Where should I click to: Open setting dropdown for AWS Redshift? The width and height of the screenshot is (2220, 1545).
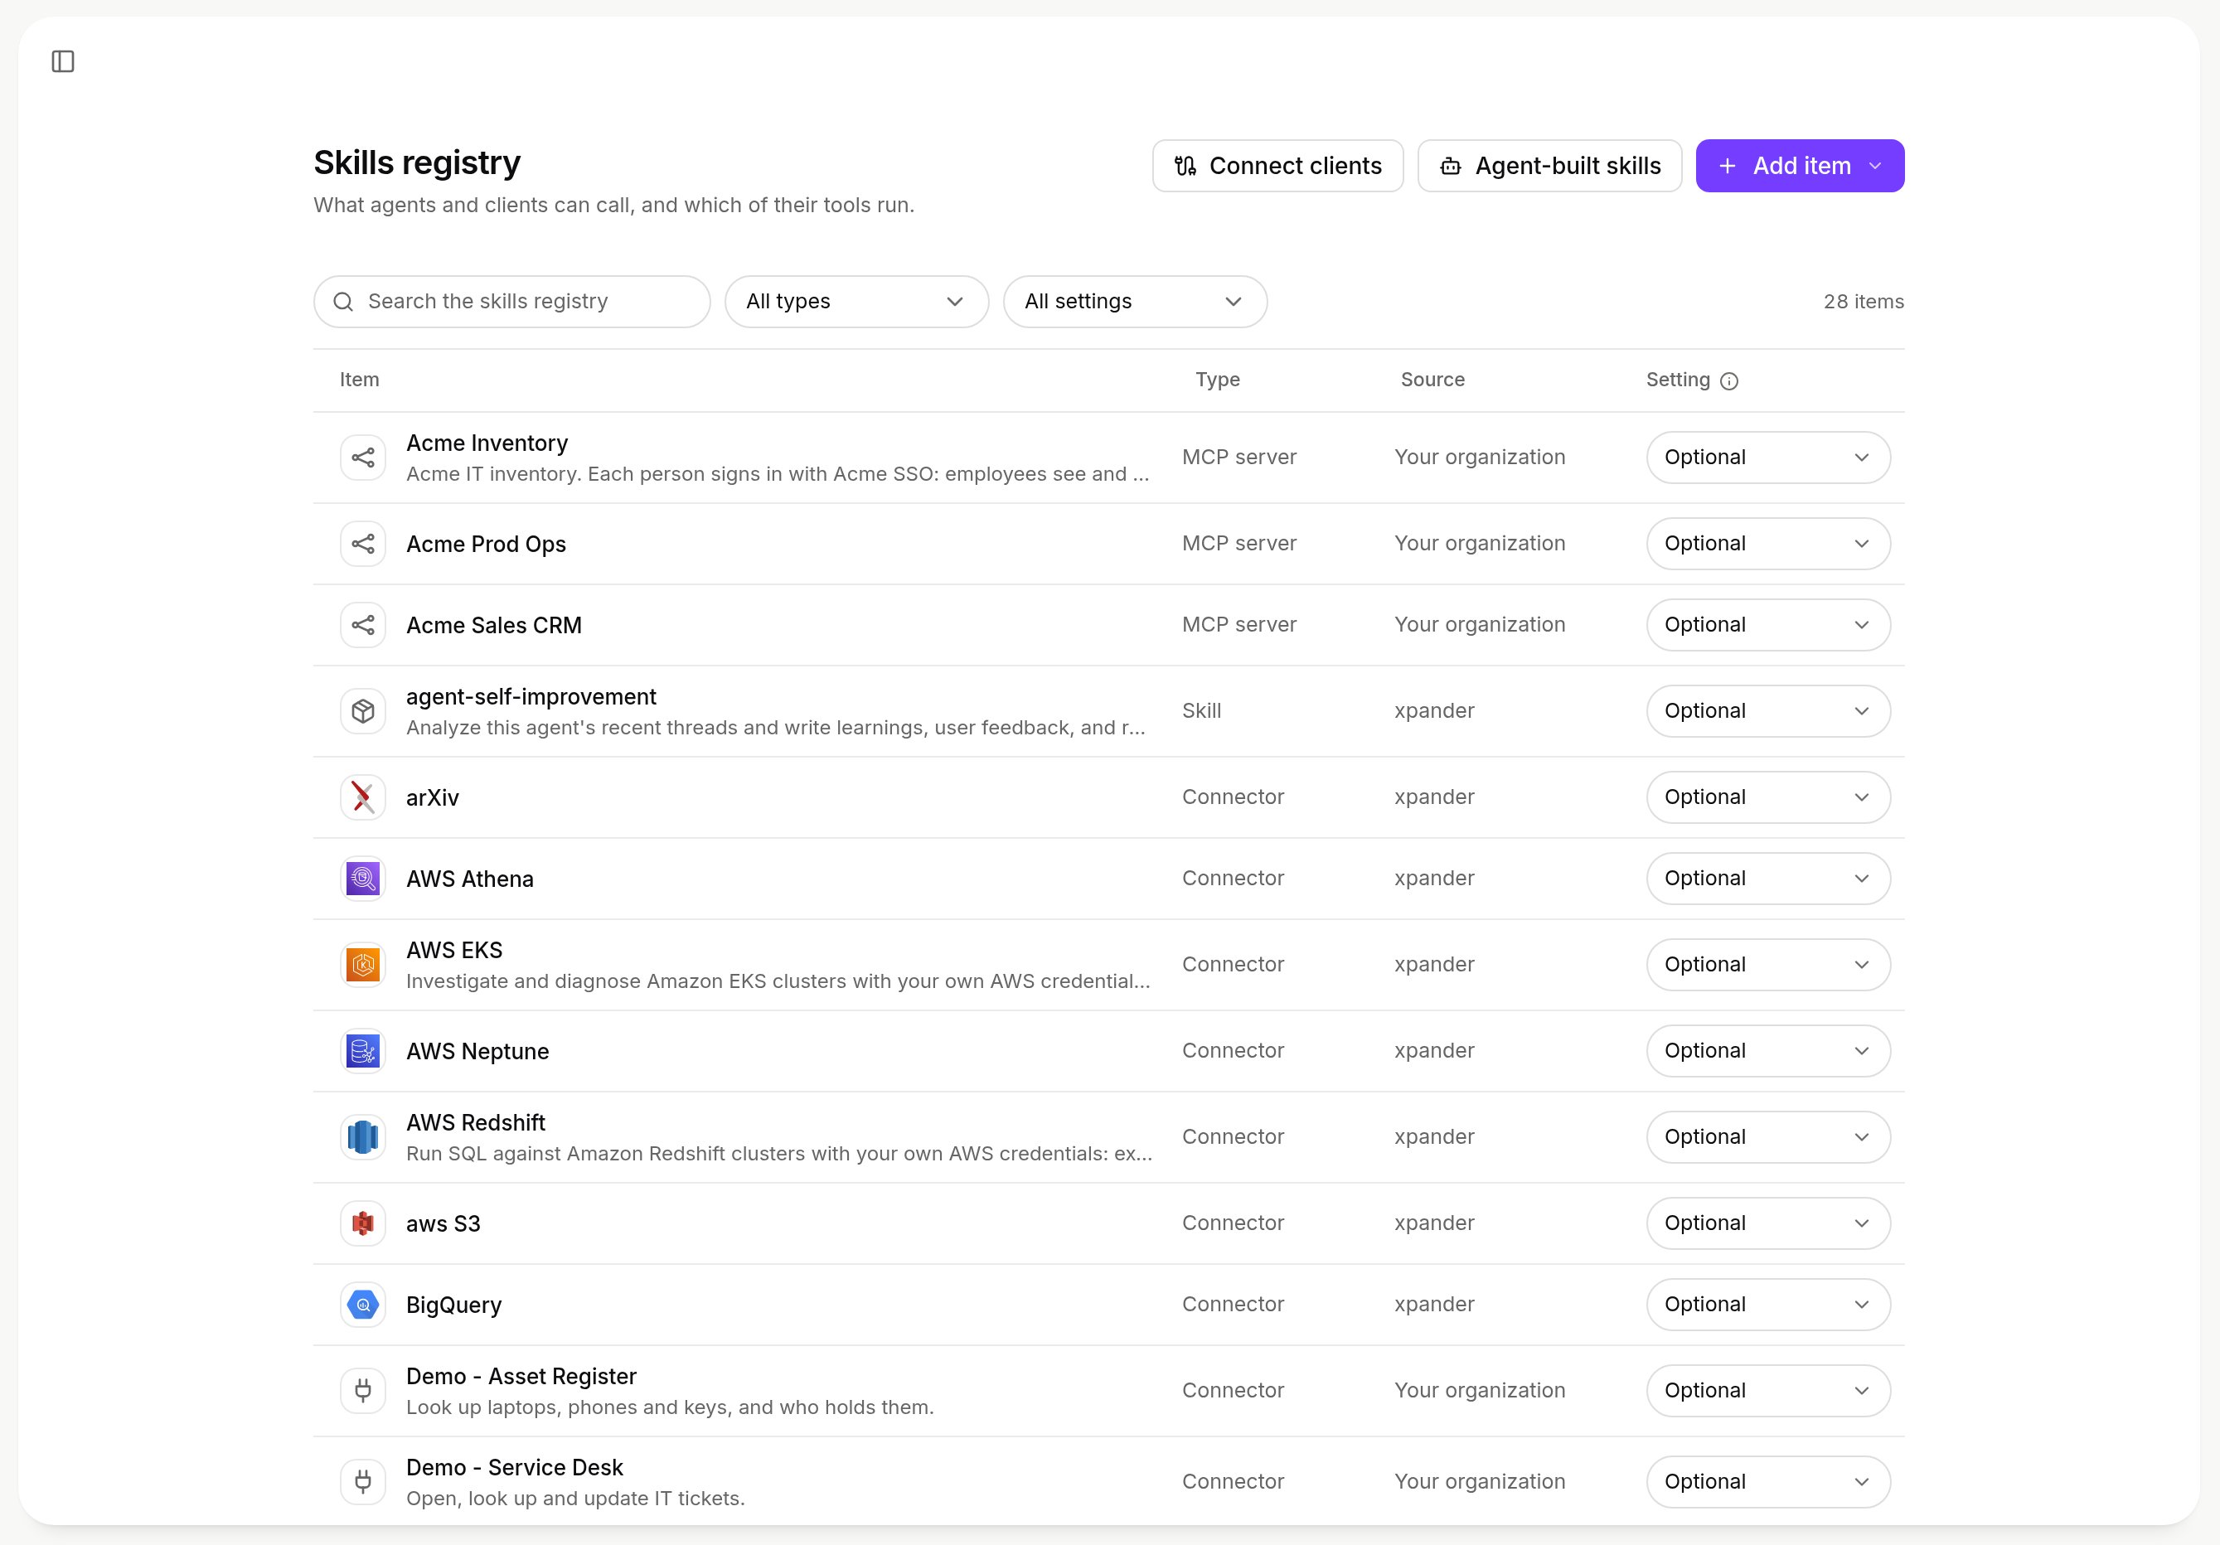click(x=1767, y=1136)
